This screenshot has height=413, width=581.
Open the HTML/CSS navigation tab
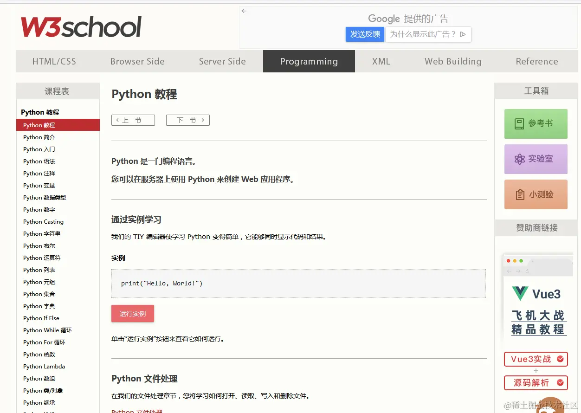point(54,61)
